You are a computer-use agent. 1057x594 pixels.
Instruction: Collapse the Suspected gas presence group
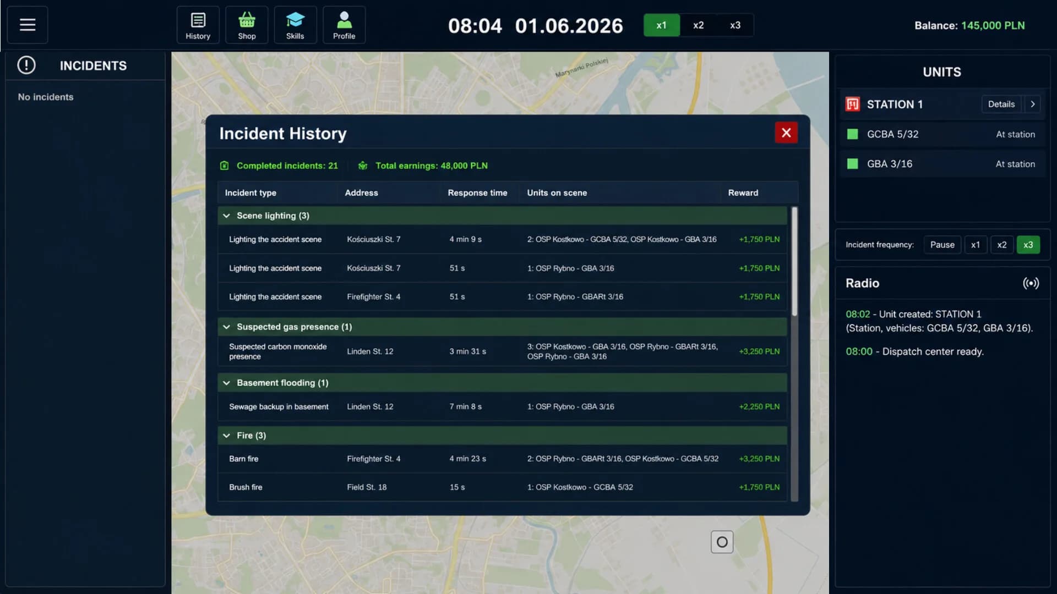(226, 327)
